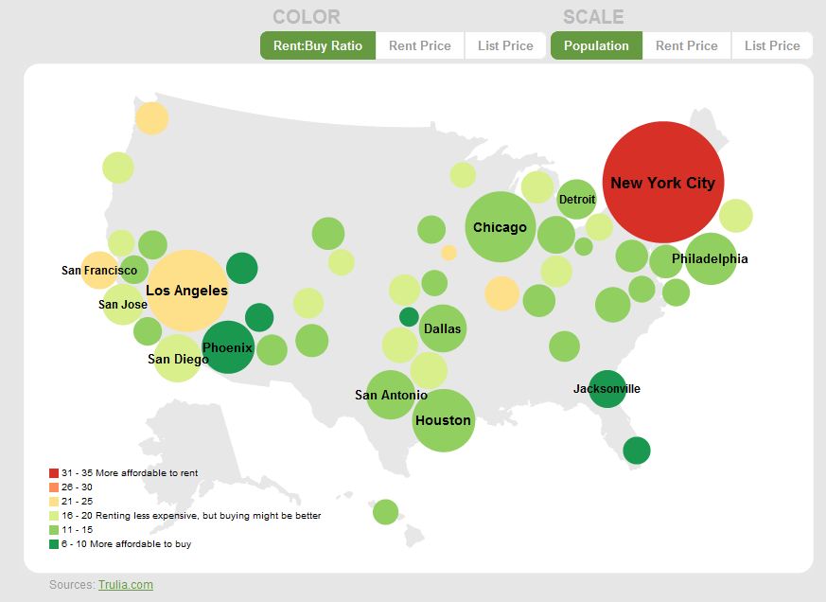Select the Philadelphia bubble
The width and height of the screenshot is (826, 602).
pyautogui.click(x=711, y=258)
